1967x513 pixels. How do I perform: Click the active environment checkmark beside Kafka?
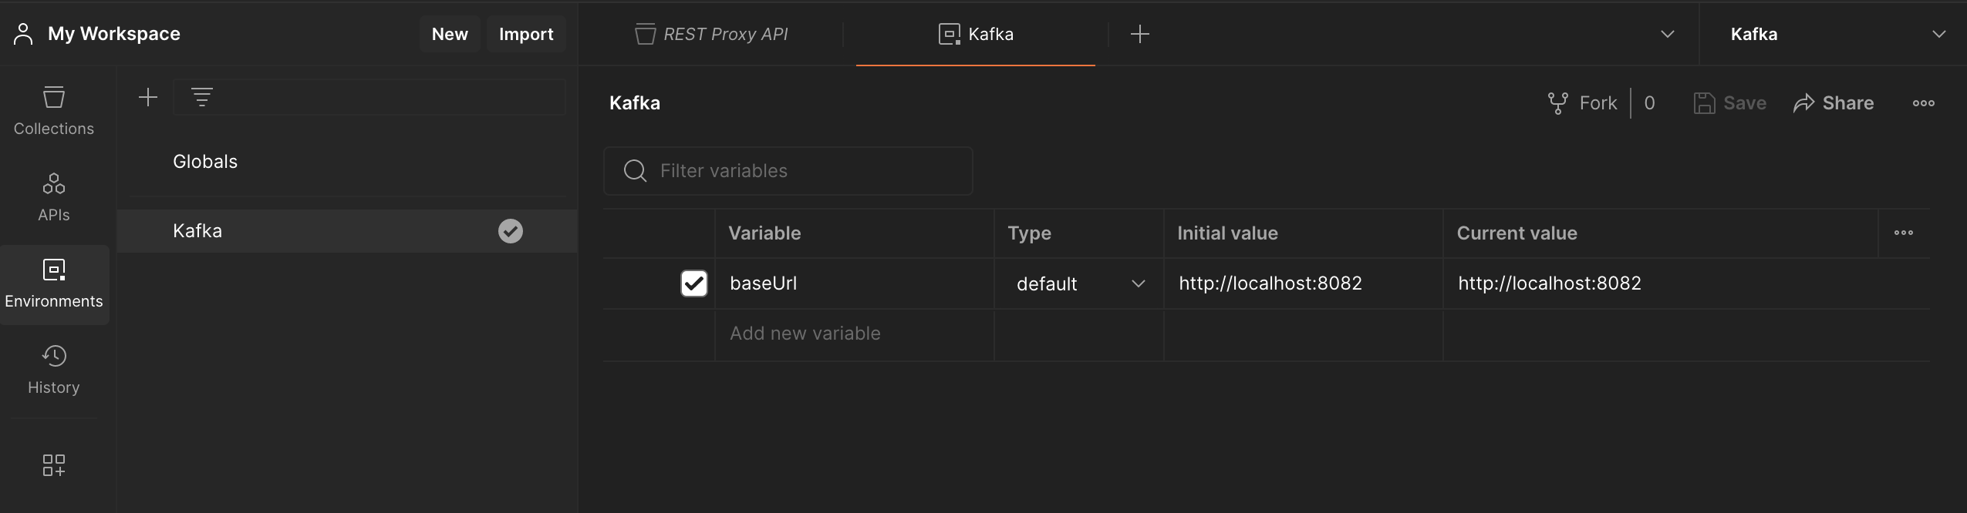[x=510, y=231]
